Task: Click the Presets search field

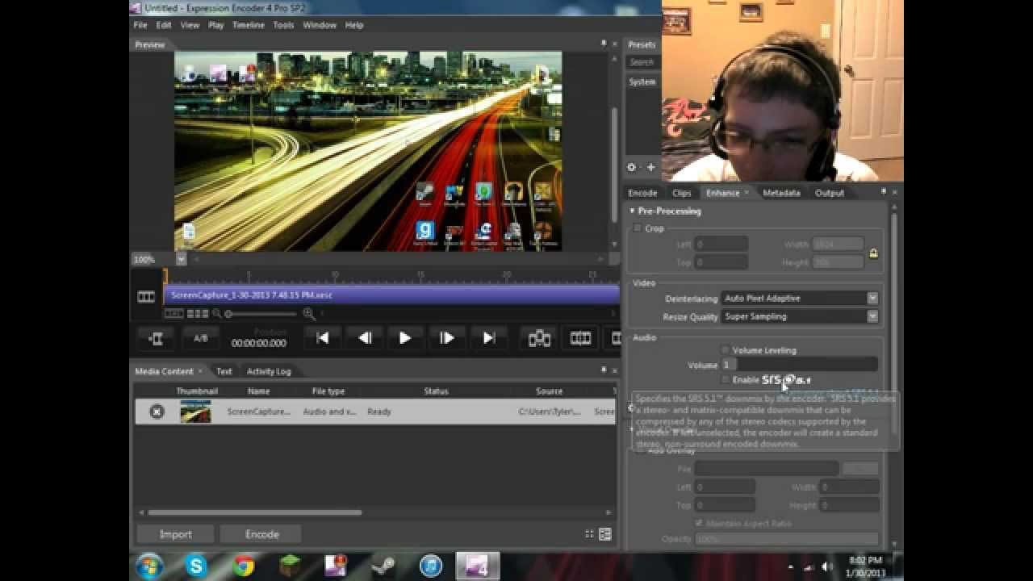Action: click(x=642, y=62)
